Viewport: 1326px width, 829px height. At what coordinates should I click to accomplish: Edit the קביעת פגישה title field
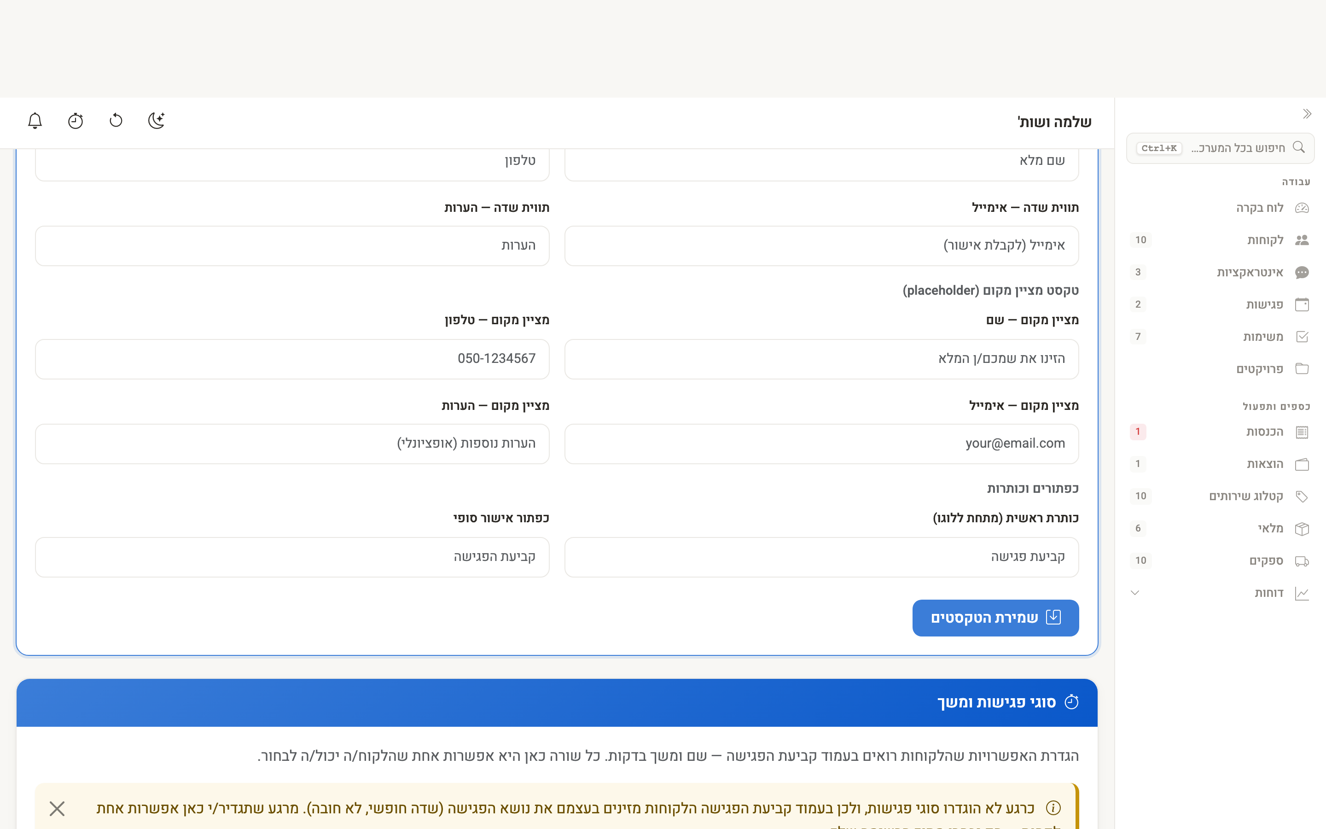(821, 557)
